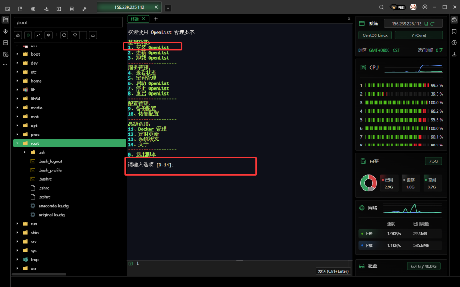This screenshot has width=460, height=287.
Task: Select the key/credentials manager icon in top toolbar
Action: [x=84, y=8]
